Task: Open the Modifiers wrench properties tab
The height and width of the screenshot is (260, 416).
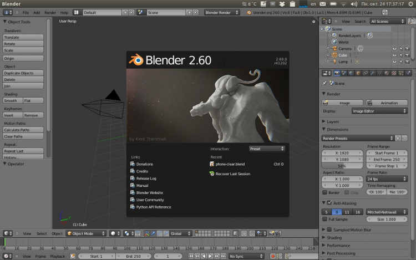Action: pyautogui.click(x=372, y=73)
